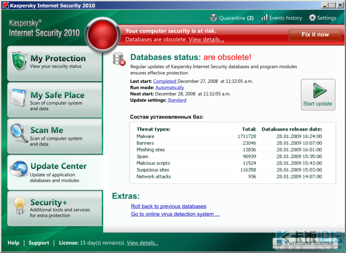This screenshot has width=346, height=253.
Task: Click the Malware release date 28.01.2009 16:24:00
Action: click(299, 136)
